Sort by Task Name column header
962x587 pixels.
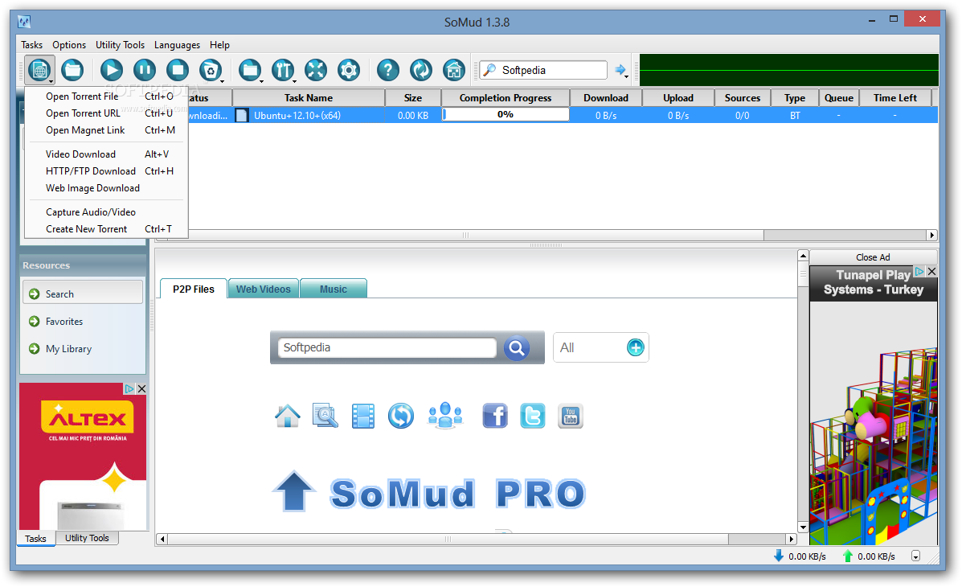309,97
